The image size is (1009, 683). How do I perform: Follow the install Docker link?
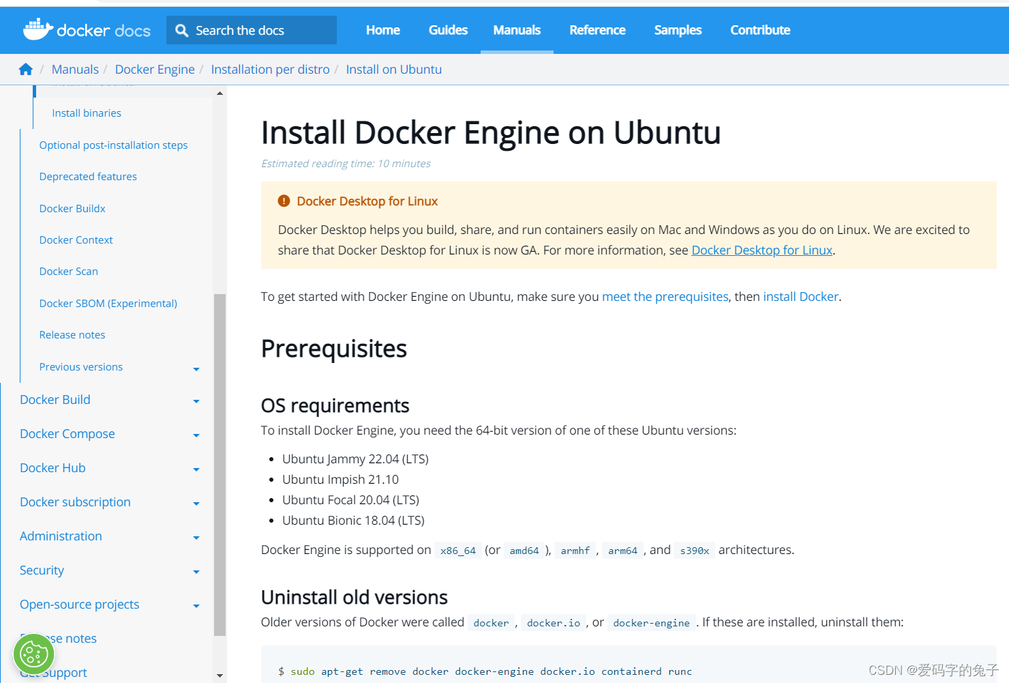pos(800,297)
